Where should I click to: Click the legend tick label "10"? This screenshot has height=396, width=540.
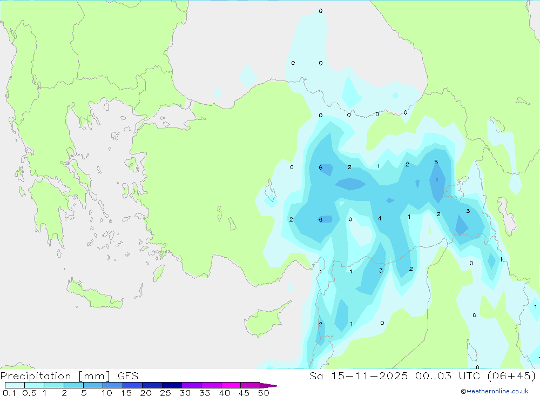point(107,393)
